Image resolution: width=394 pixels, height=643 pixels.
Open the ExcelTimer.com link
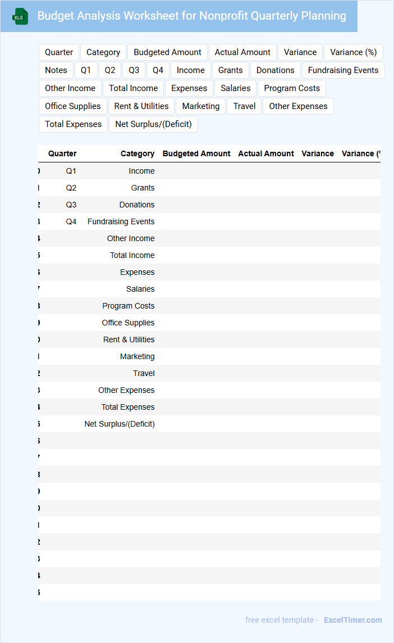pyautogui.click(x=353, y=620)
